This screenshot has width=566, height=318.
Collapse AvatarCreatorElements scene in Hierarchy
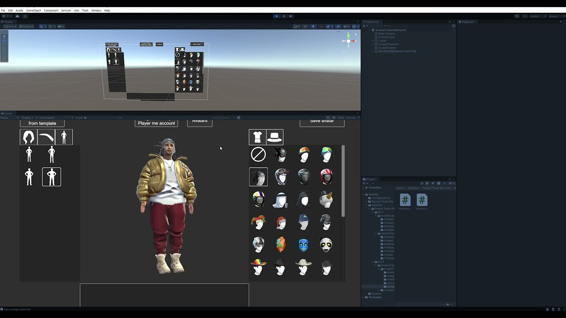tap(370, 30)
